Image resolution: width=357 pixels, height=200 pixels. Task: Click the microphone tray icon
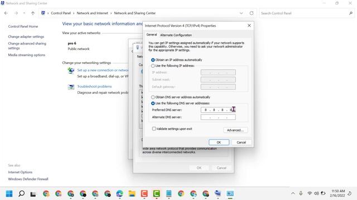point(301,193)
